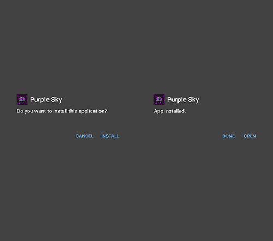This screenshot has width=273, height=241.
Task: Cancel the Purple Sky installation
Action: pyautogui.click(x=85, y=136)
